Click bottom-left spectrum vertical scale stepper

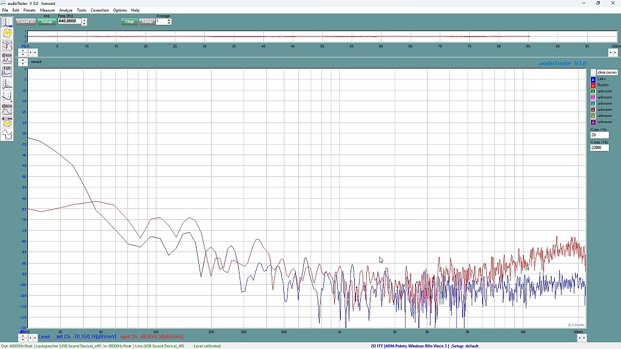[23, 337]
